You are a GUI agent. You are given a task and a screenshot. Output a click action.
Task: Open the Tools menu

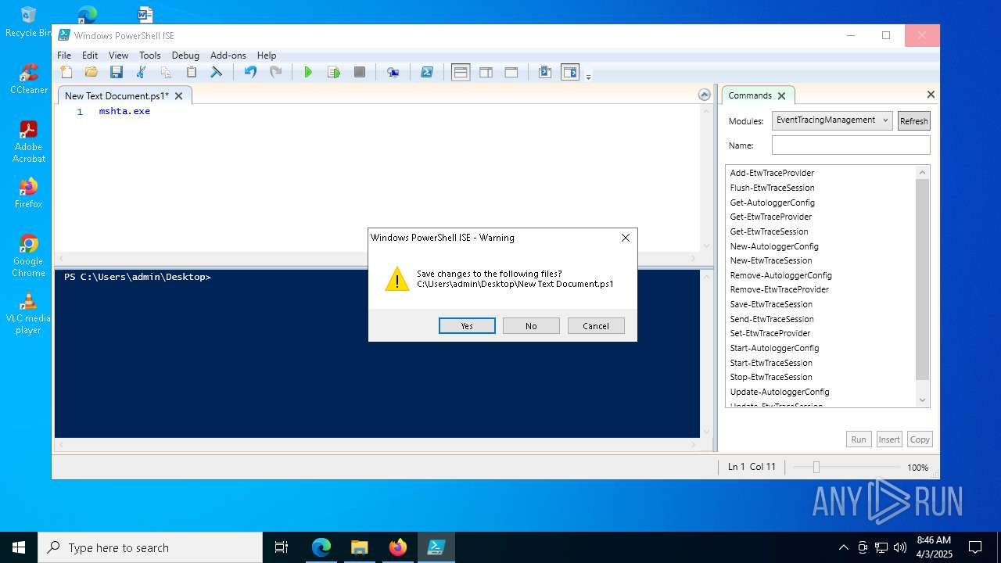149,56
